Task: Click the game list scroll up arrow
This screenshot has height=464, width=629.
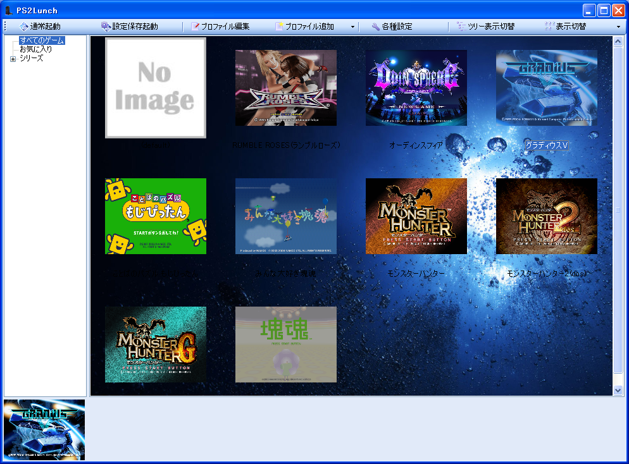Action: tap(618, 41)
